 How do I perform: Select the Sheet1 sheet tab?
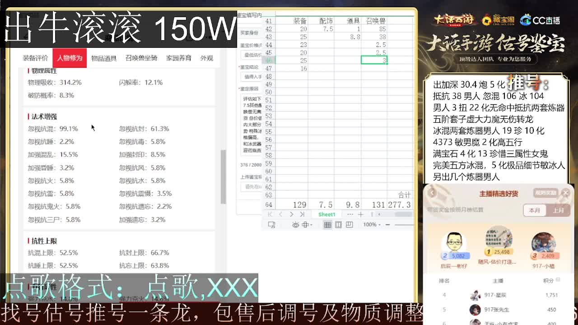[327, 214]
